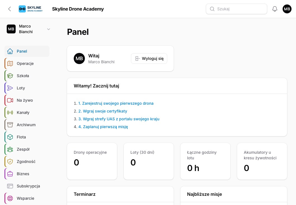Click the Zgodność shield icon

[x=10, y=161]
